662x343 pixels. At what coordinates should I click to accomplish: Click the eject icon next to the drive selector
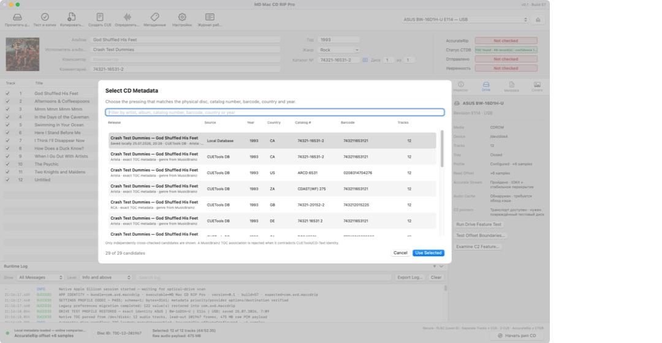click(x=538, y=20)
